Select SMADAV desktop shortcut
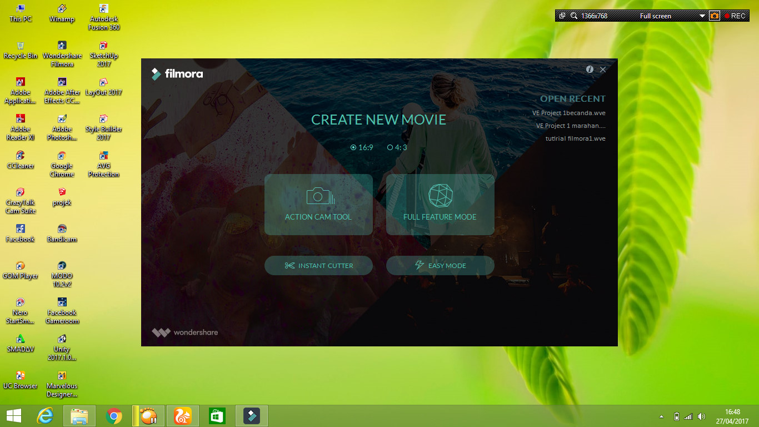 [21, 344]
